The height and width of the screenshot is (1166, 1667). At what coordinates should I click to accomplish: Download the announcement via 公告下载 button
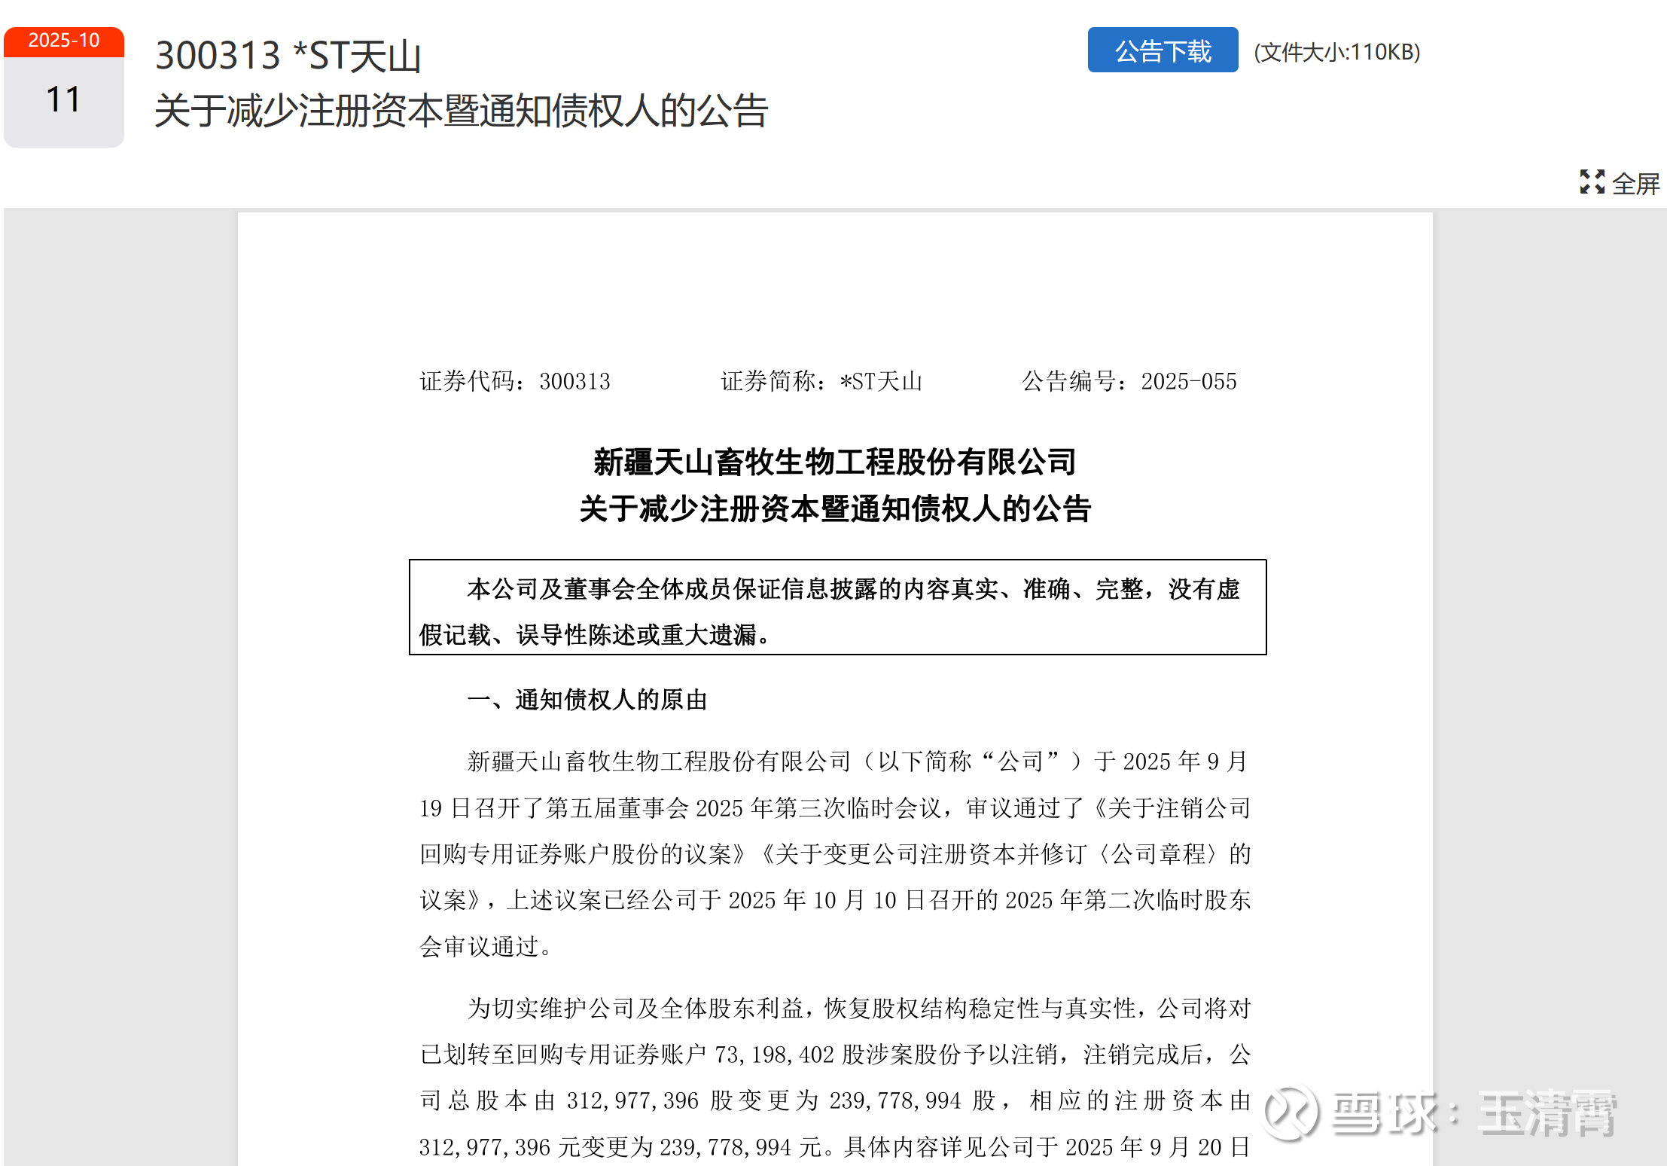1163,50
